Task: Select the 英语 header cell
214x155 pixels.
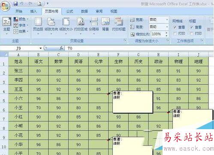Action: point(78,62)
